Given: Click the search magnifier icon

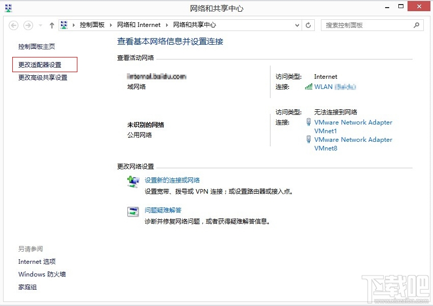Looking at the screenshot, I should pyautogui.click(x=416, y=25).
